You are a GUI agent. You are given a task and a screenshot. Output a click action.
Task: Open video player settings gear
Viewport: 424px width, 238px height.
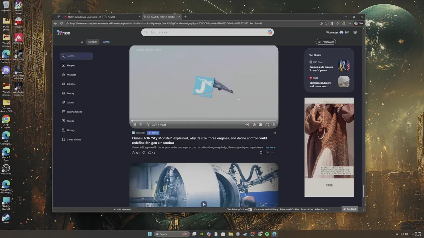click(254, 125)
